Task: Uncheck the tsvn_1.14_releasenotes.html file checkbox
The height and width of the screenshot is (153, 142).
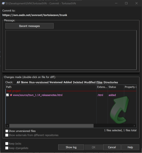Action: pyautogui.click(x=7, y=95)
